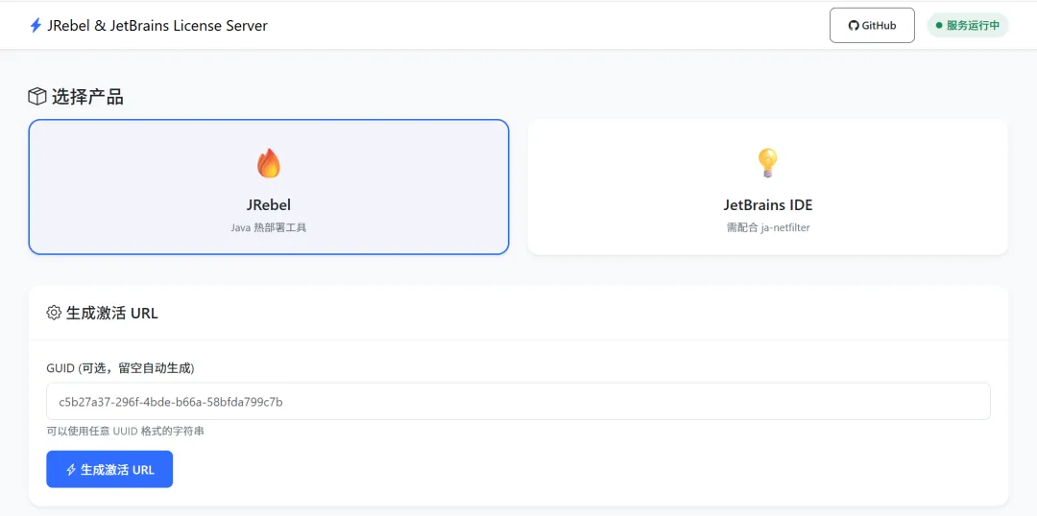
Task: Click the "需配合 ja-netfilter" card subtitle
Action: tap(768, 228)
